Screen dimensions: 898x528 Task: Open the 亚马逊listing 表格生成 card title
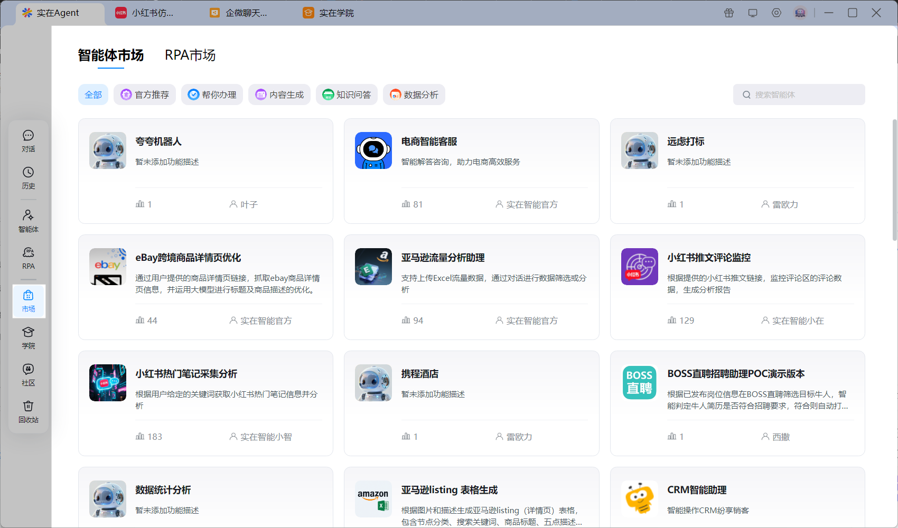[450, 490]
